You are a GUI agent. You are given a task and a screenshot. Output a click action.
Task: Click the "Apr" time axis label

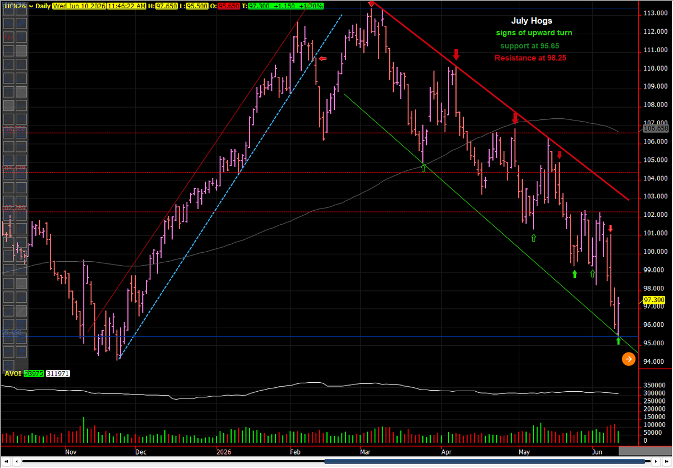(446, 451)
